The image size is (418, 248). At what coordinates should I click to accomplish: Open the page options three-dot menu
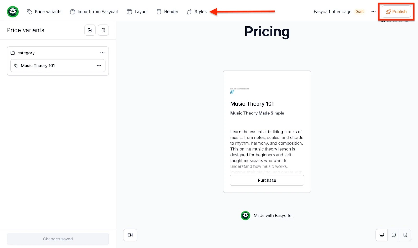(x=374, y=12)
